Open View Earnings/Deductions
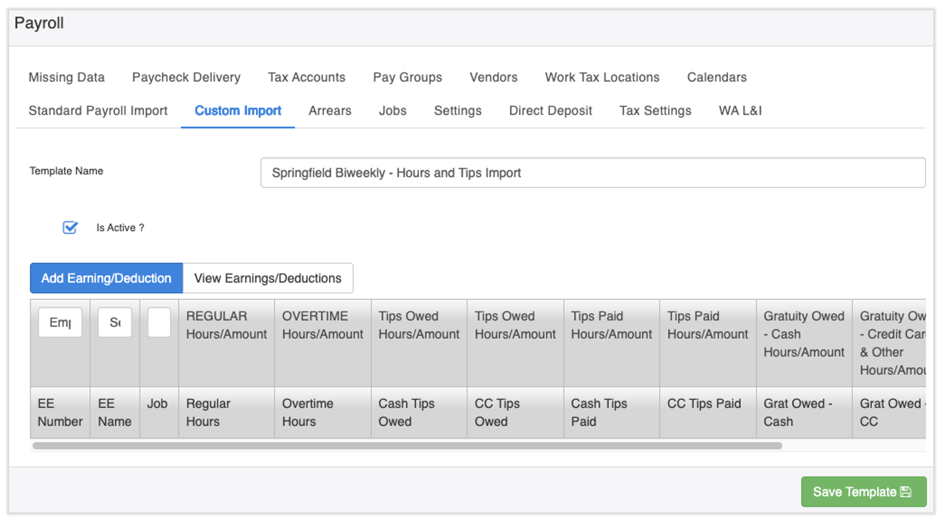This screenshot has width=943, height=521. tap(268, 278)
